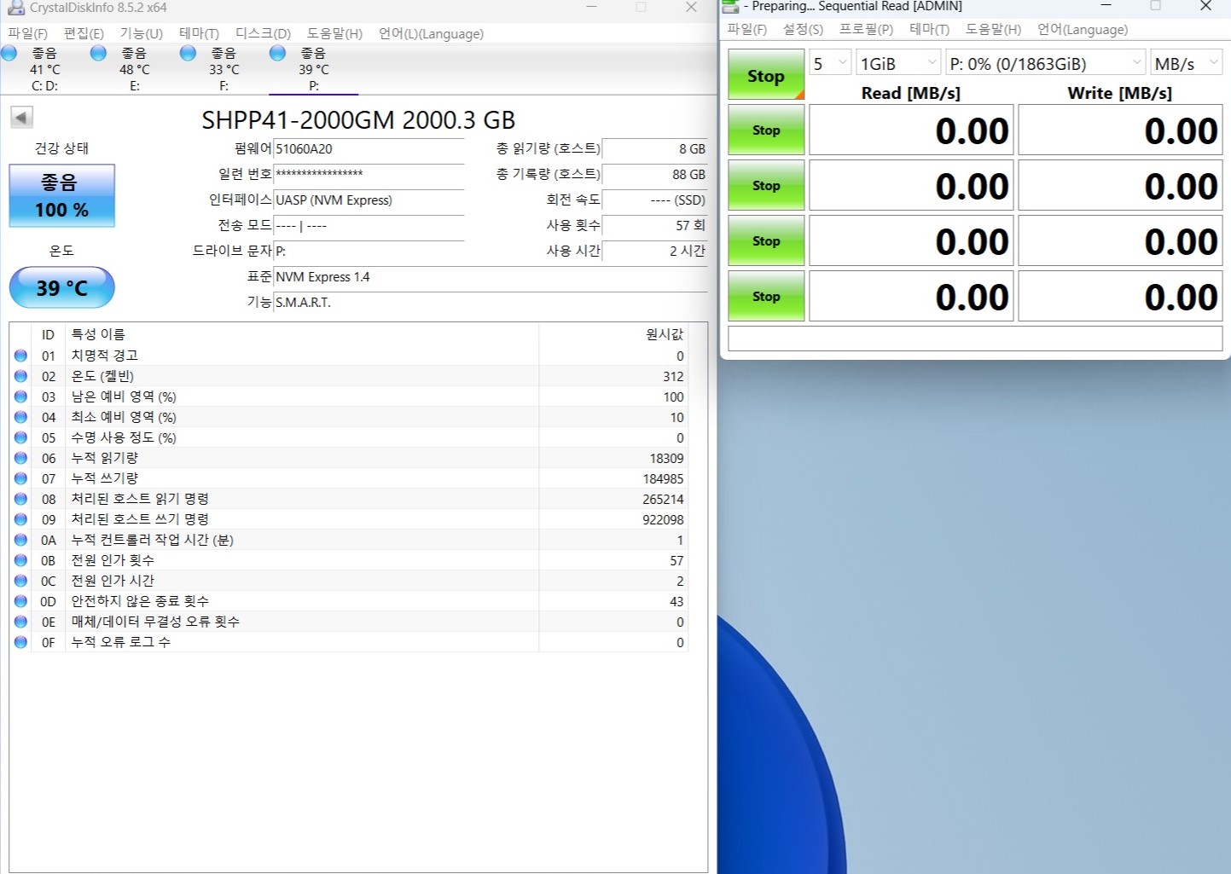Open 테마(T) menu in CrystalDiskInfo
Viewport: 1231px width, 874px height.
coord(199,33)
